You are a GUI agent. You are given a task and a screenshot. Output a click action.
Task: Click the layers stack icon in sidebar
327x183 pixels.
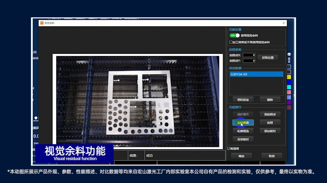pos(289,54)
